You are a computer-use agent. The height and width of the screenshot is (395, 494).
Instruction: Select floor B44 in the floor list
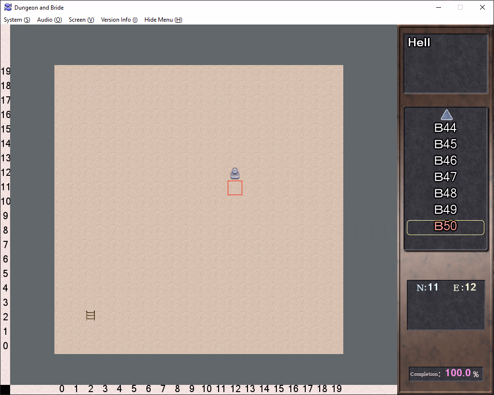click(445, 128)
